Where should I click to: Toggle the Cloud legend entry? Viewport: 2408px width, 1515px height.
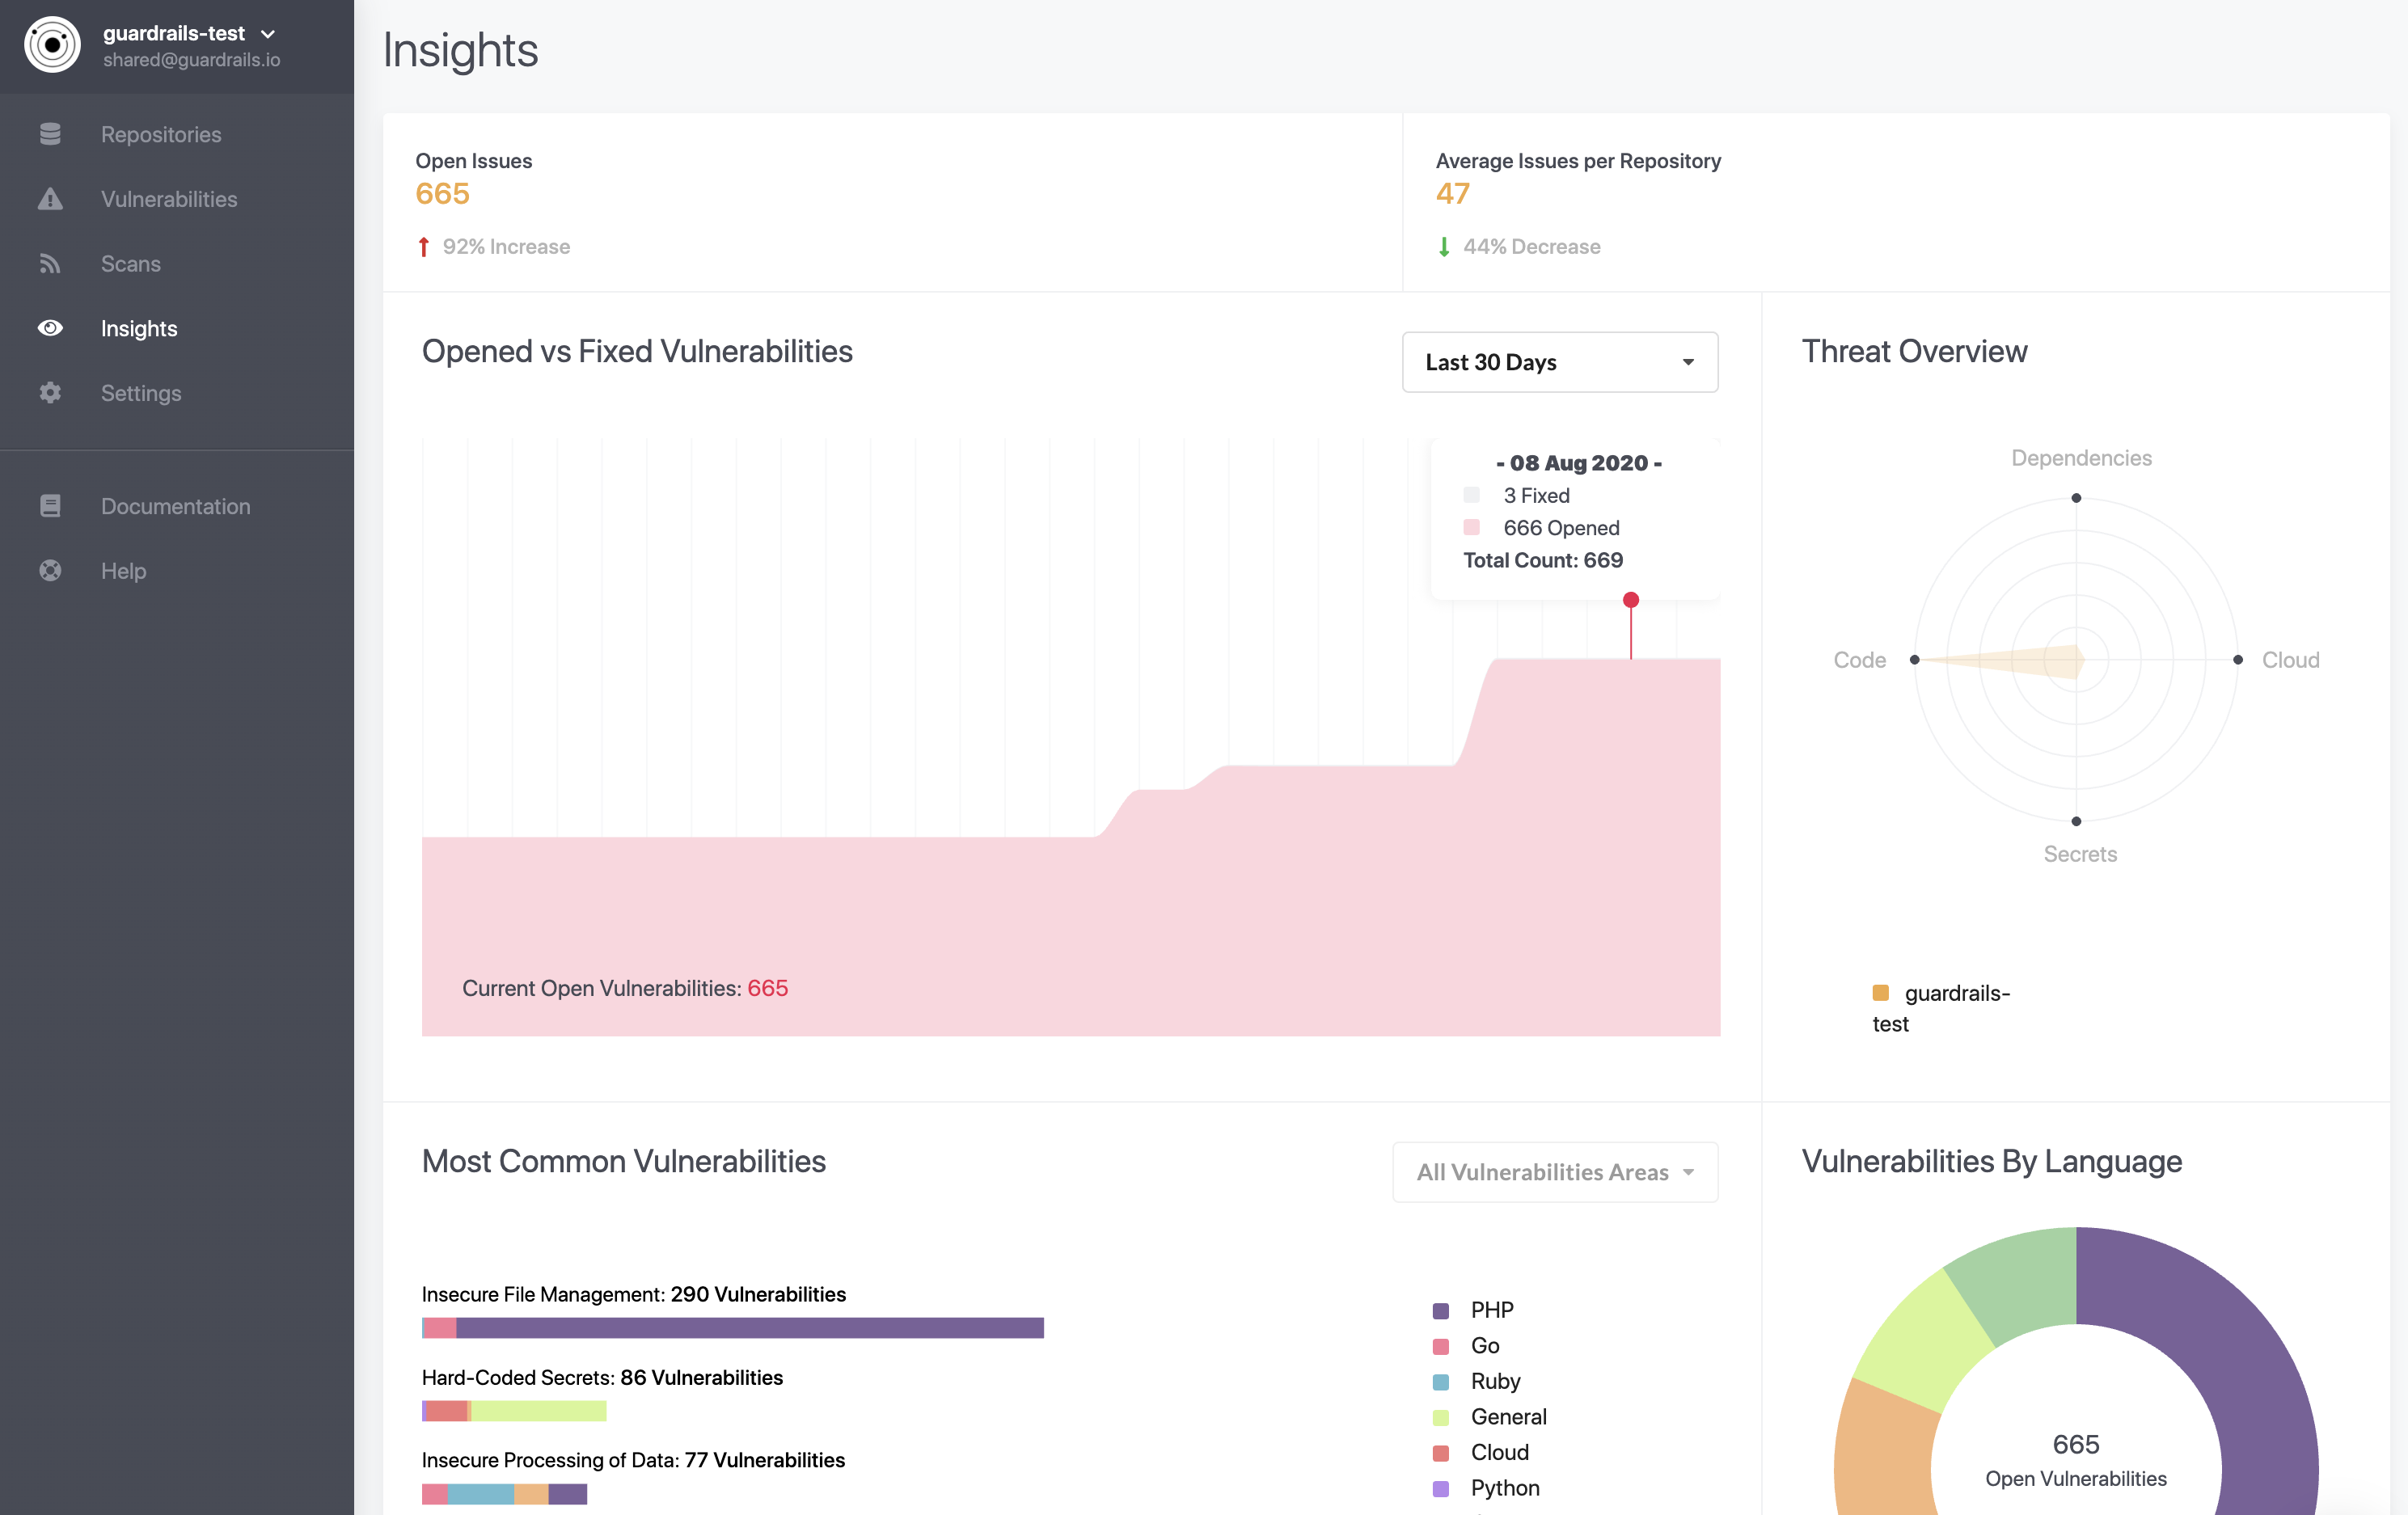(1480, 1452)
